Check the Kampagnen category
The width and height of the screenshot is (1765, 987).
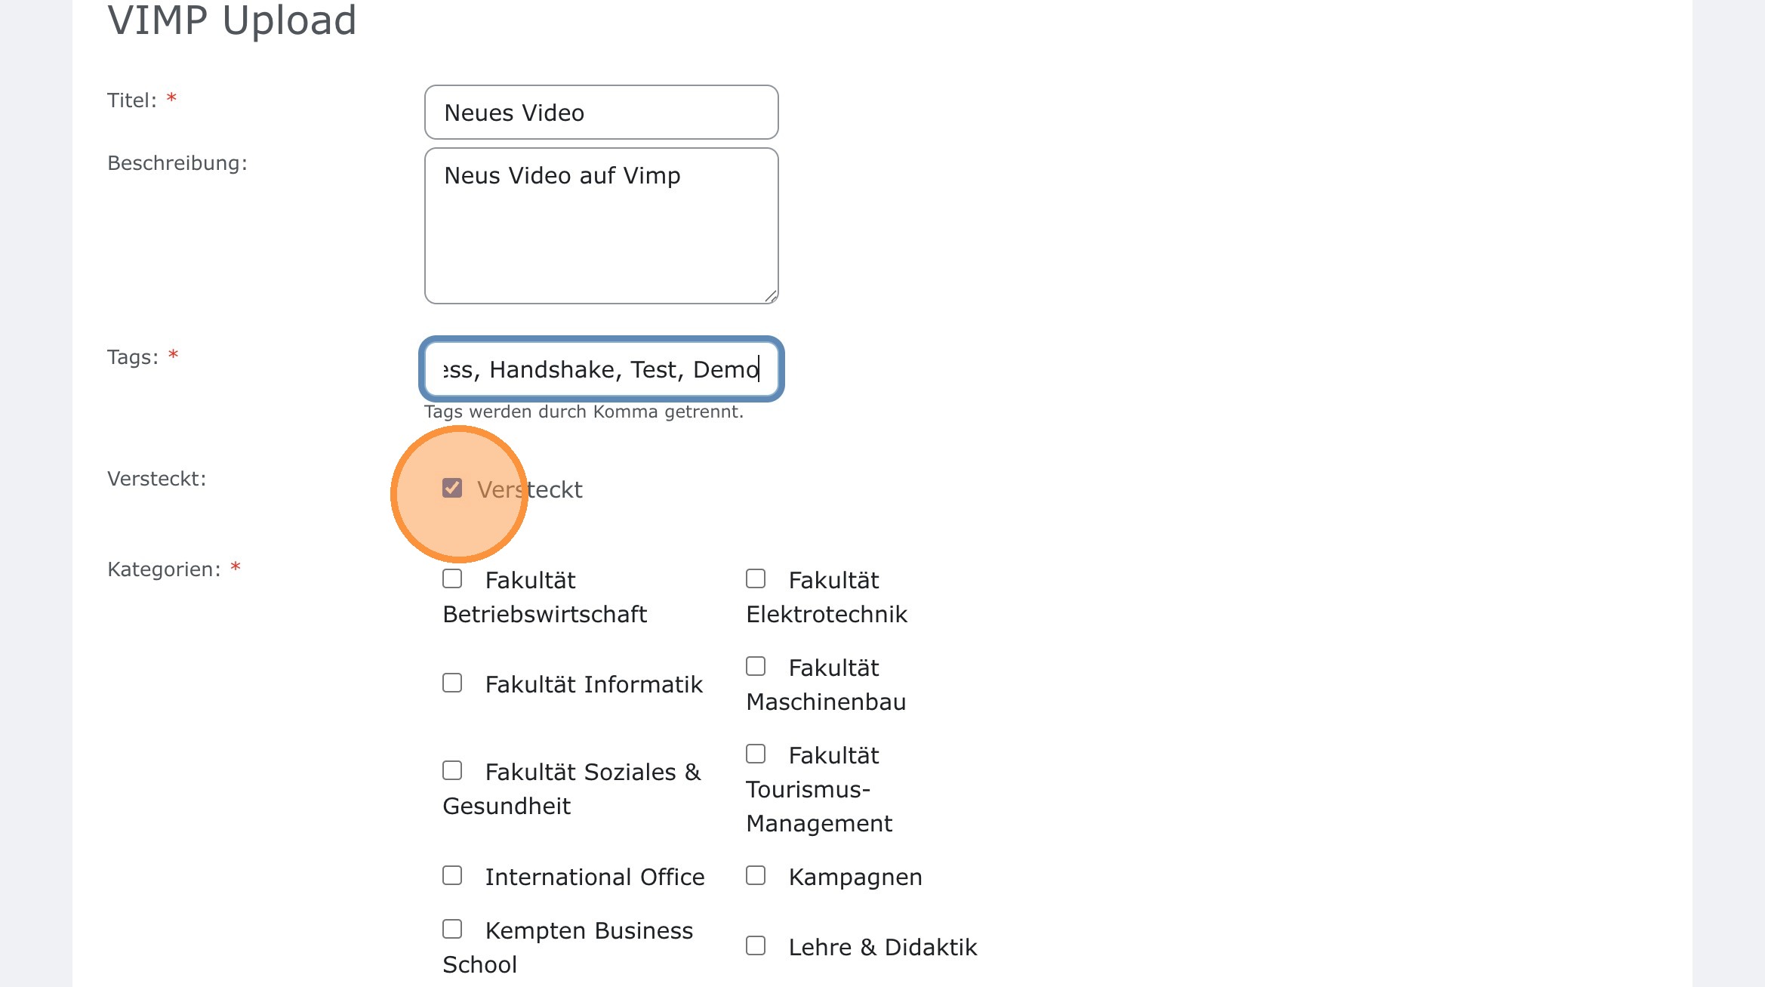(x=756, y=874)
